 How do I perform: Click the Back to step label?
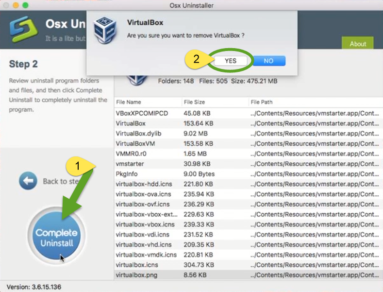pos(61,181)
